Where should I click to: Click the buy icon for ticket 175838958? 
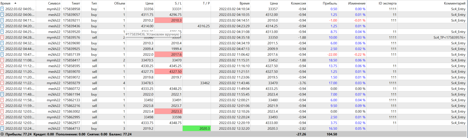tap(2, 9)
